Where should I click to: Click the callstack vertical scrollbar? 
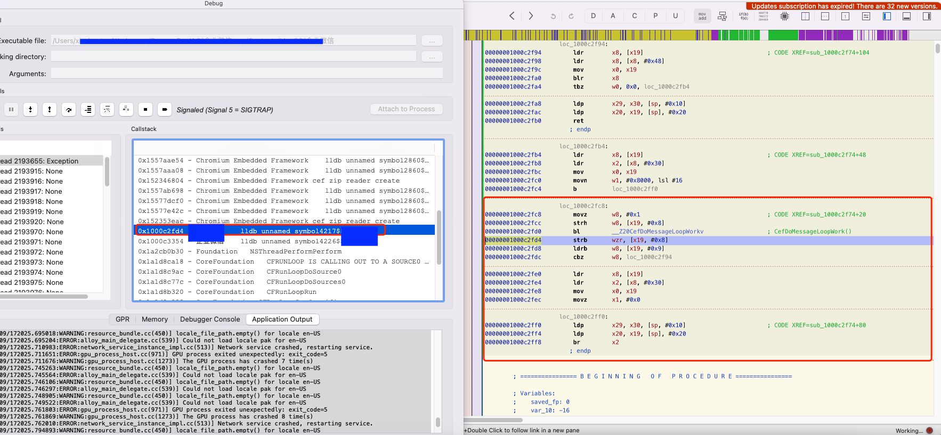[439, 237]
